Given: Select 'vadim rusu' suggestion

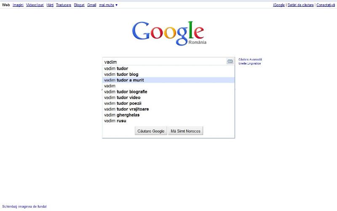Looking at the screenshot, I should [115, 121].
